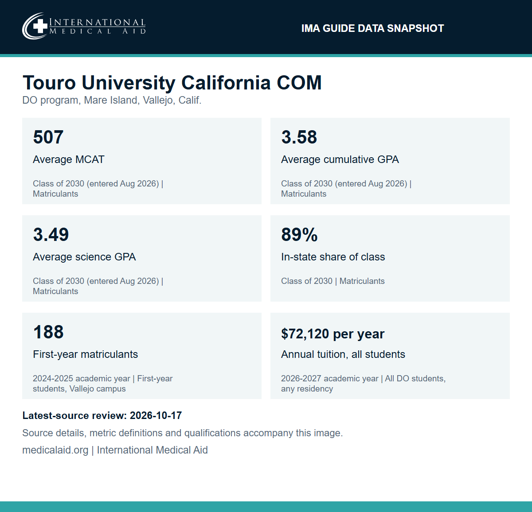
Task: Select the 'Touro University California COM' title
Action: 172,83
